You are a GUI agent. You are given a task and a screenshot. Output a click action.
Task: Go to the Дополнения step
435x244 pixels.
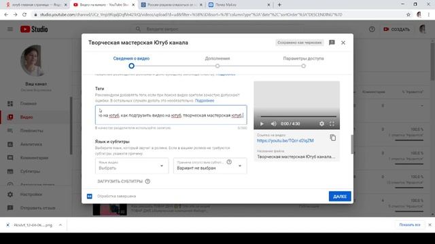coord(217,62)
